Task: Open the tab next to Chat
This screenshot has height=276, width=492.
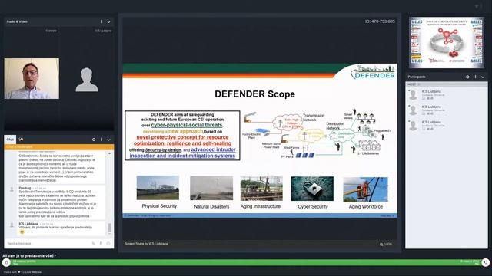Action: tap(21, 140)
